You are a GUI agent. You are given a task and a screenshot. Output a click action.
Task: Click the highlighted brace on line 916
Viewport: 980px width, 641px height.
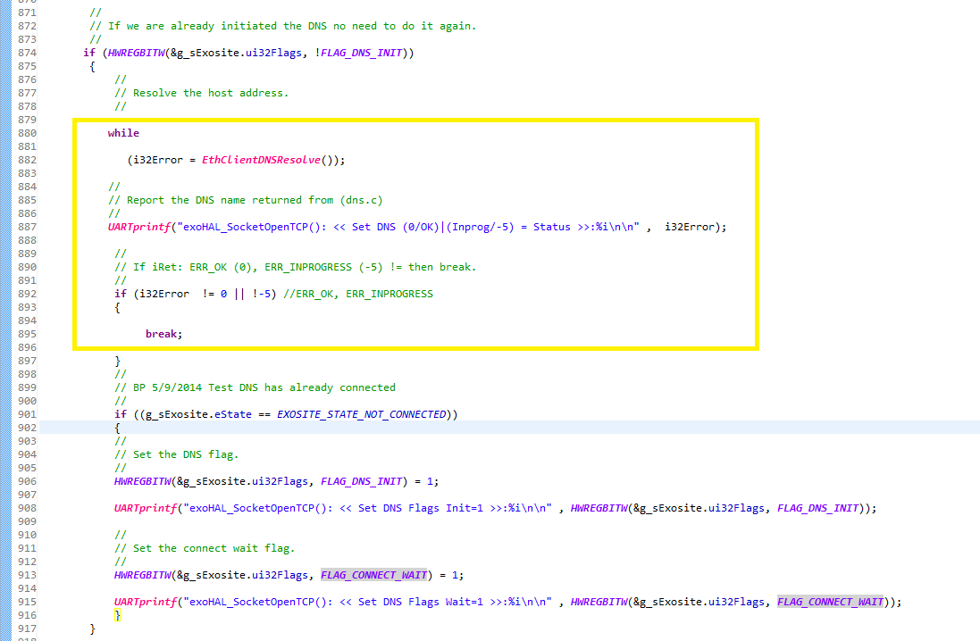coord(118,615)
